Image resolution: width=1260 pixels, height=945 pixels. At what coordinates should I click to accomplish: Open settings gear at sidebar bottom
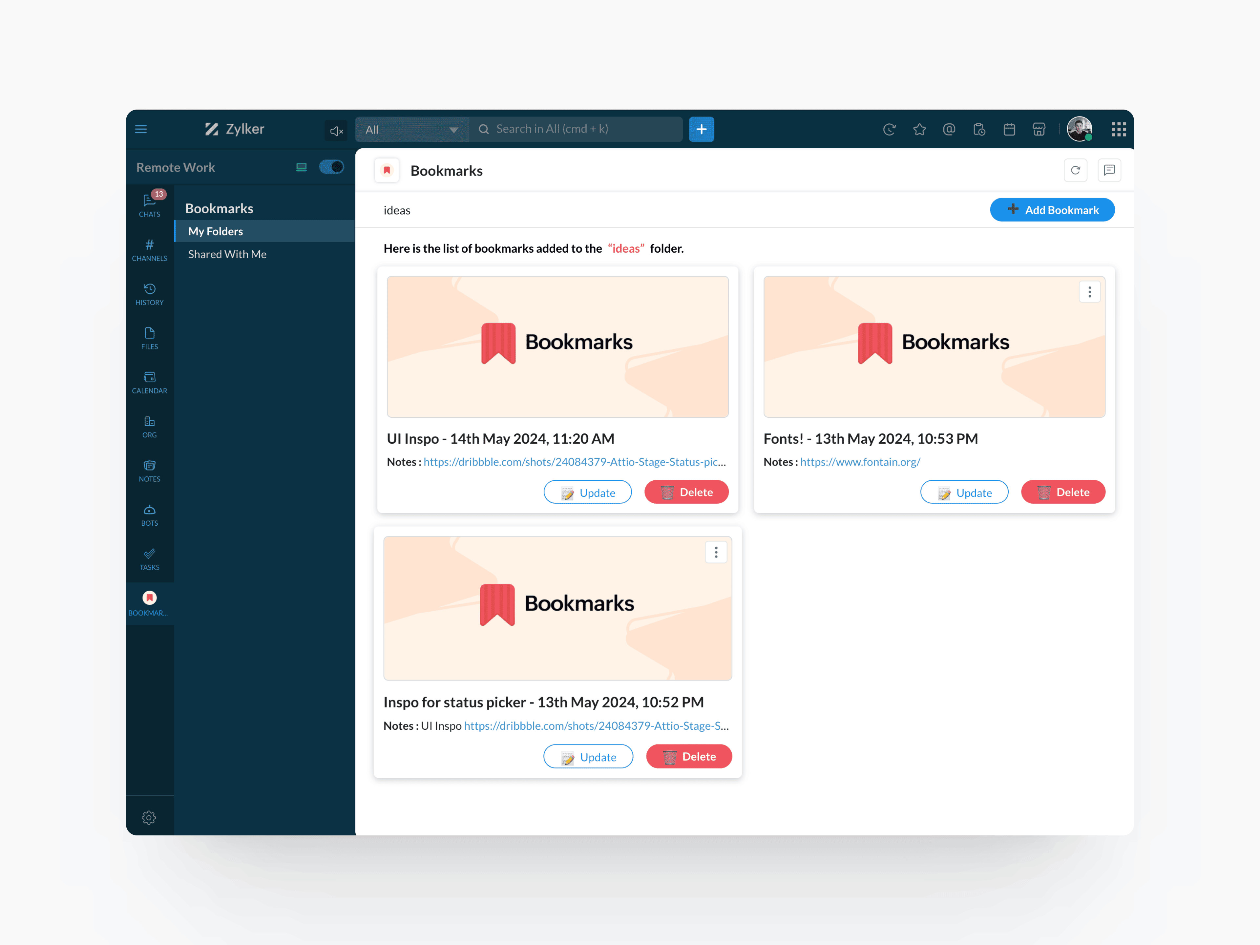[149, 817]
